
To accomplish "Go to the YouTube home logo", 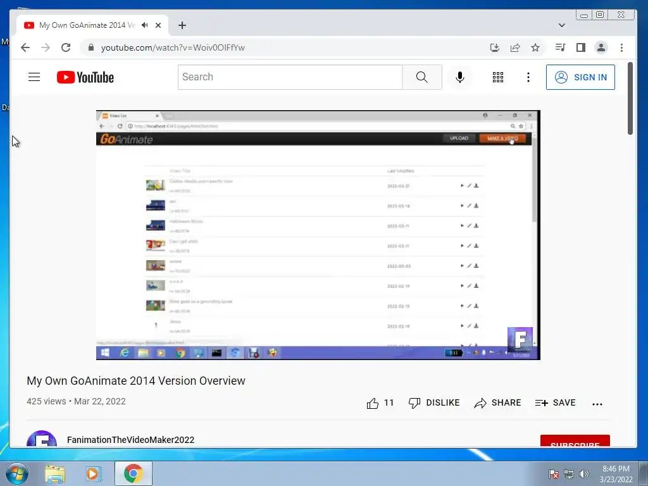I will pos(85,77).
